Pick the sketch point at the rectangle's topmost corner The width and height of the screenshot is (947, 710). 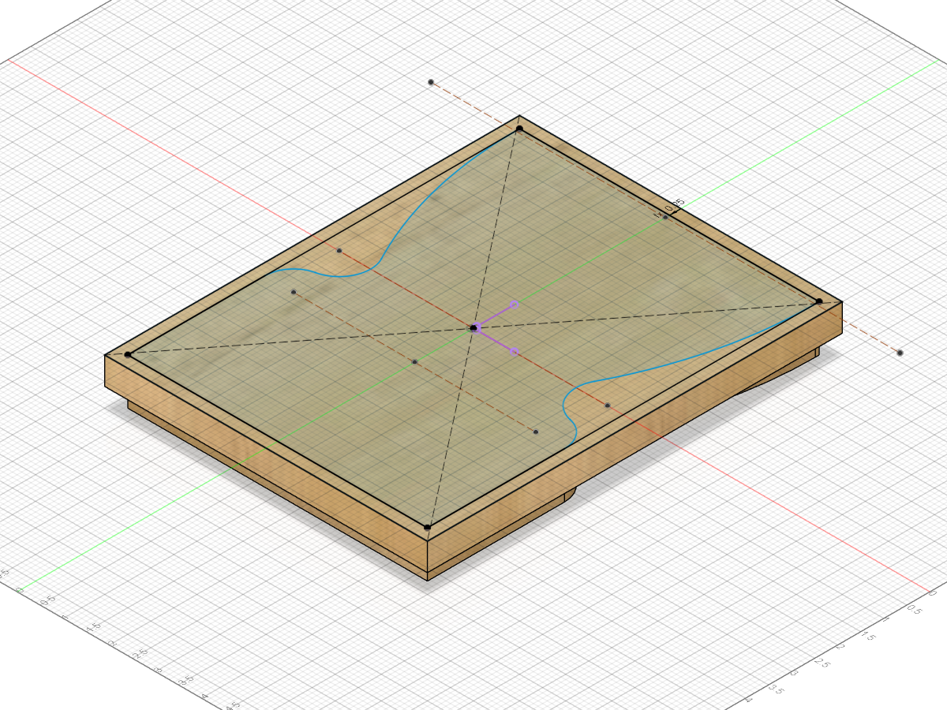point(519,129)
